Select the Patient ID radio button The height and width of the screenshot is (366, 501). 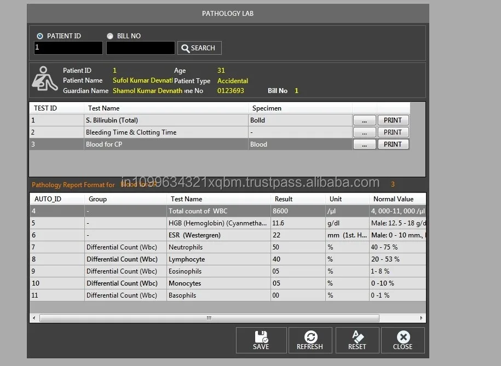pyautogui.click(x=40, y=36)
